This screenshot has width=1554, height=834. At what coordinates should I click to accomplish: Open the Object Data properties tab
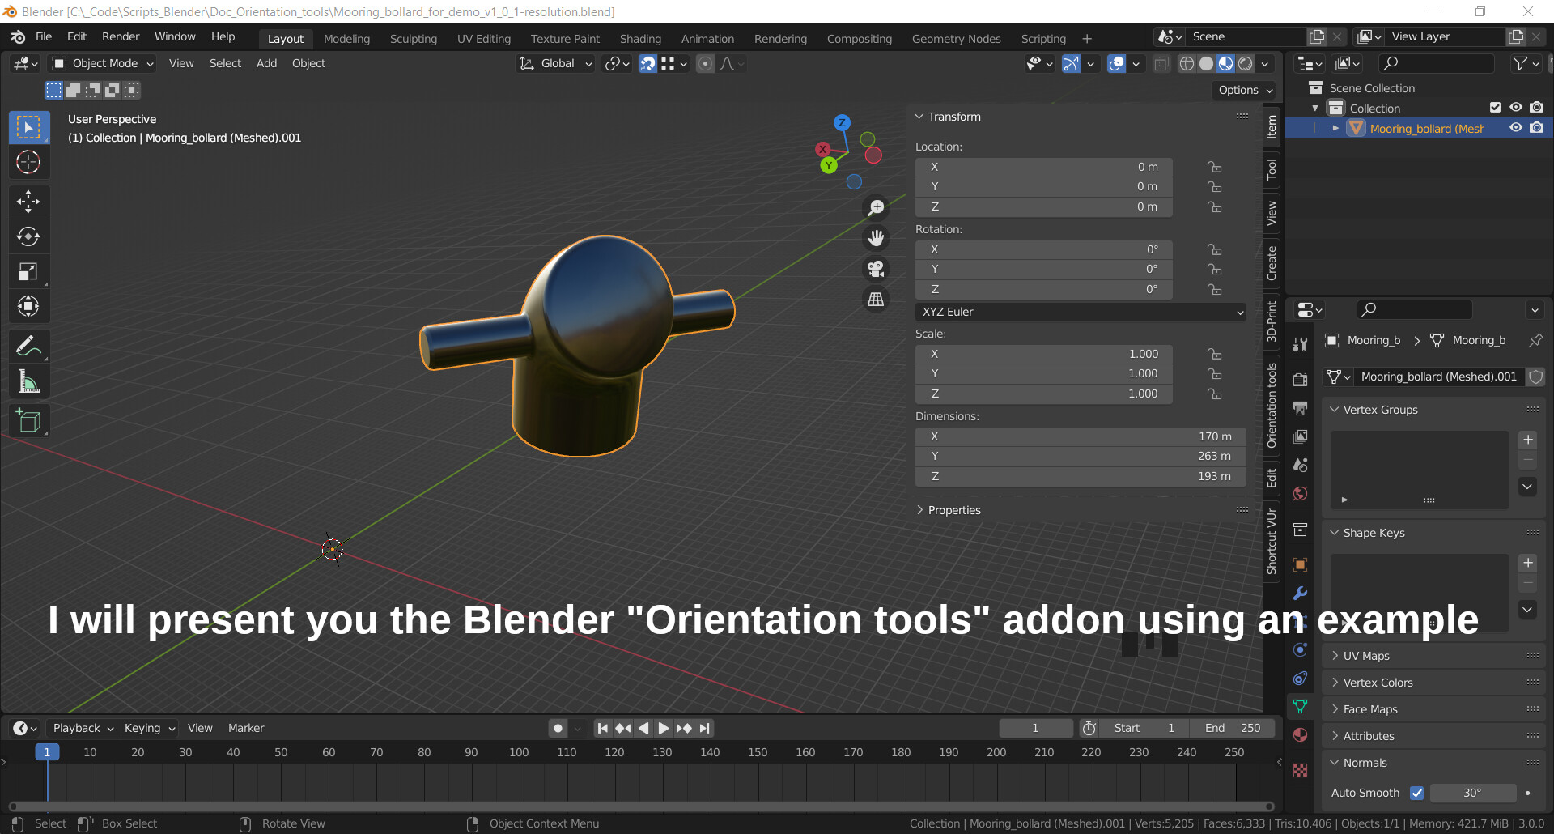1300,707
